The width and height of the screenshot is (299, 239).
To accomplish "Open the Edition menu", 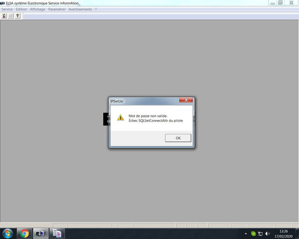I will [21, 9].
